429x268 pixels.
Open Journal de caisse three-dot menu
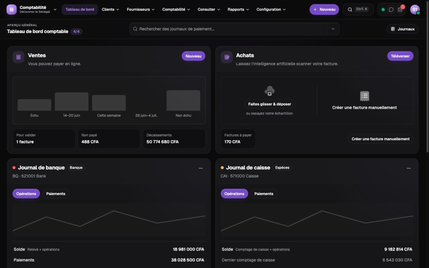coord(409,168)
